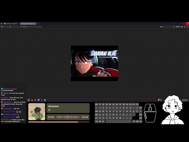Open the downloads arrow icon

pyautogui.click(x=174, y=27)
